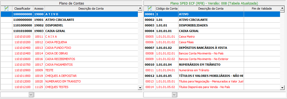Click up arrow of SPED ECF scrollbar
287x99 pixels.
[x=282, y=8]
